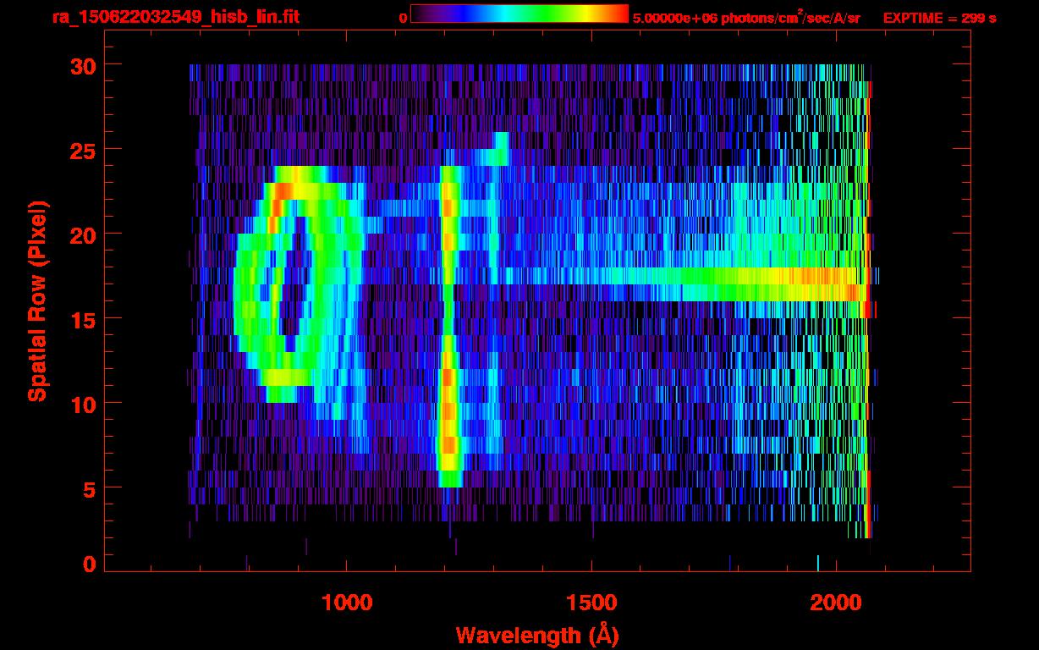This screenshot has width=1039, height=650.
Task: Click the rainbow colorbar at the top
Action: click(519, 14)
